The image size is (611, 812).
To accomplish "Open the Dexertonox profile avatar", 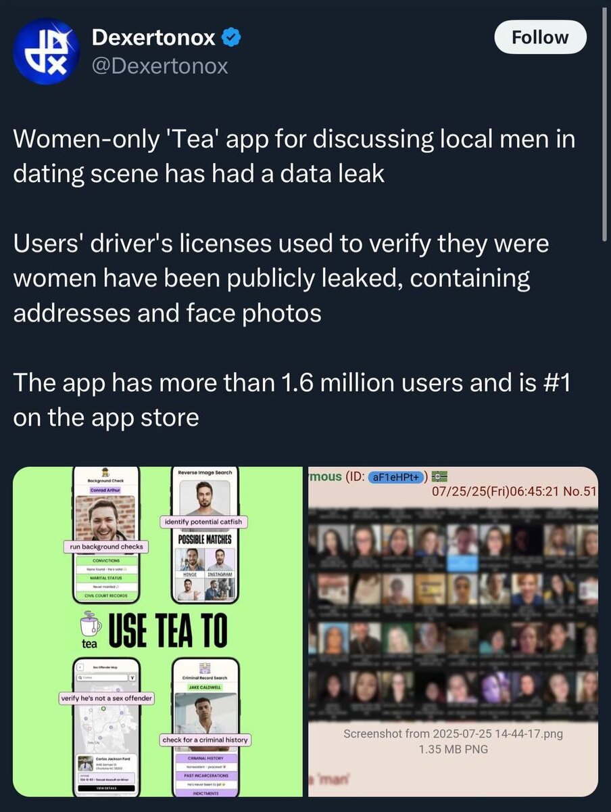I will point(47,51).
